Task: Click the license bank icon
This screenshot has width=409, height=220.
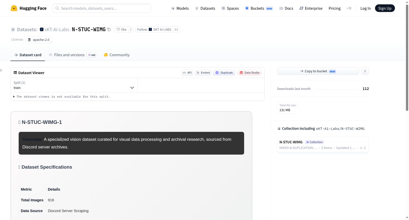Action: [x=29, y=40]
